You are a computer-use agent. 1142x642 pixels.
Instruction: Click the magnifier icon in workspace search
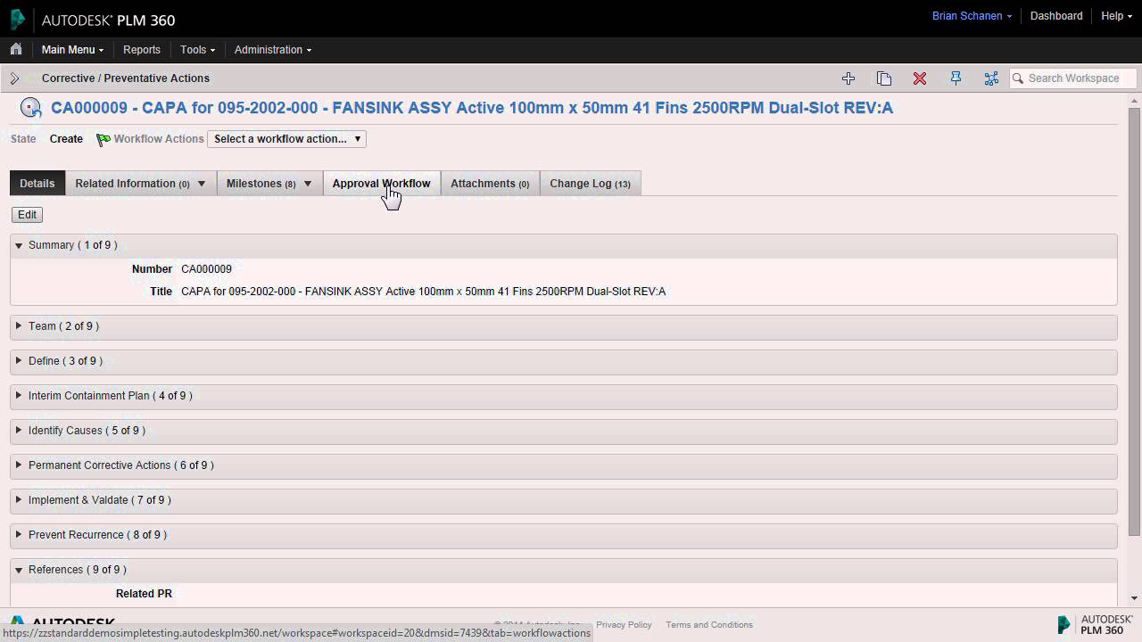(1018, 78)
